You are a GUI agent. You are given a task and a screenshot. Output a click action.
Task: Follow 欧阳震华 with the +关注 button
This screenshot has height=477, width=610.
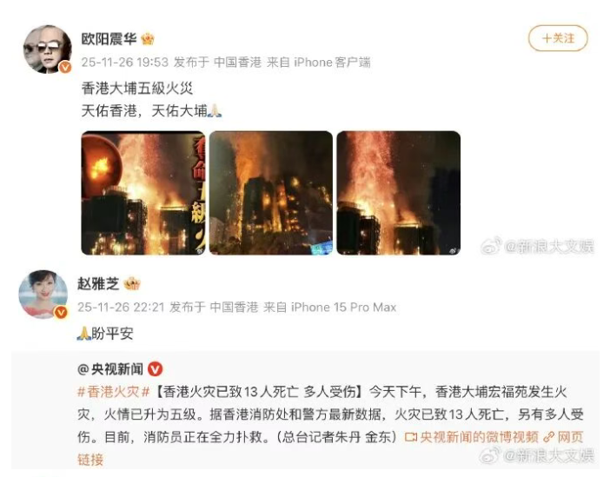(x=558, y=38)
